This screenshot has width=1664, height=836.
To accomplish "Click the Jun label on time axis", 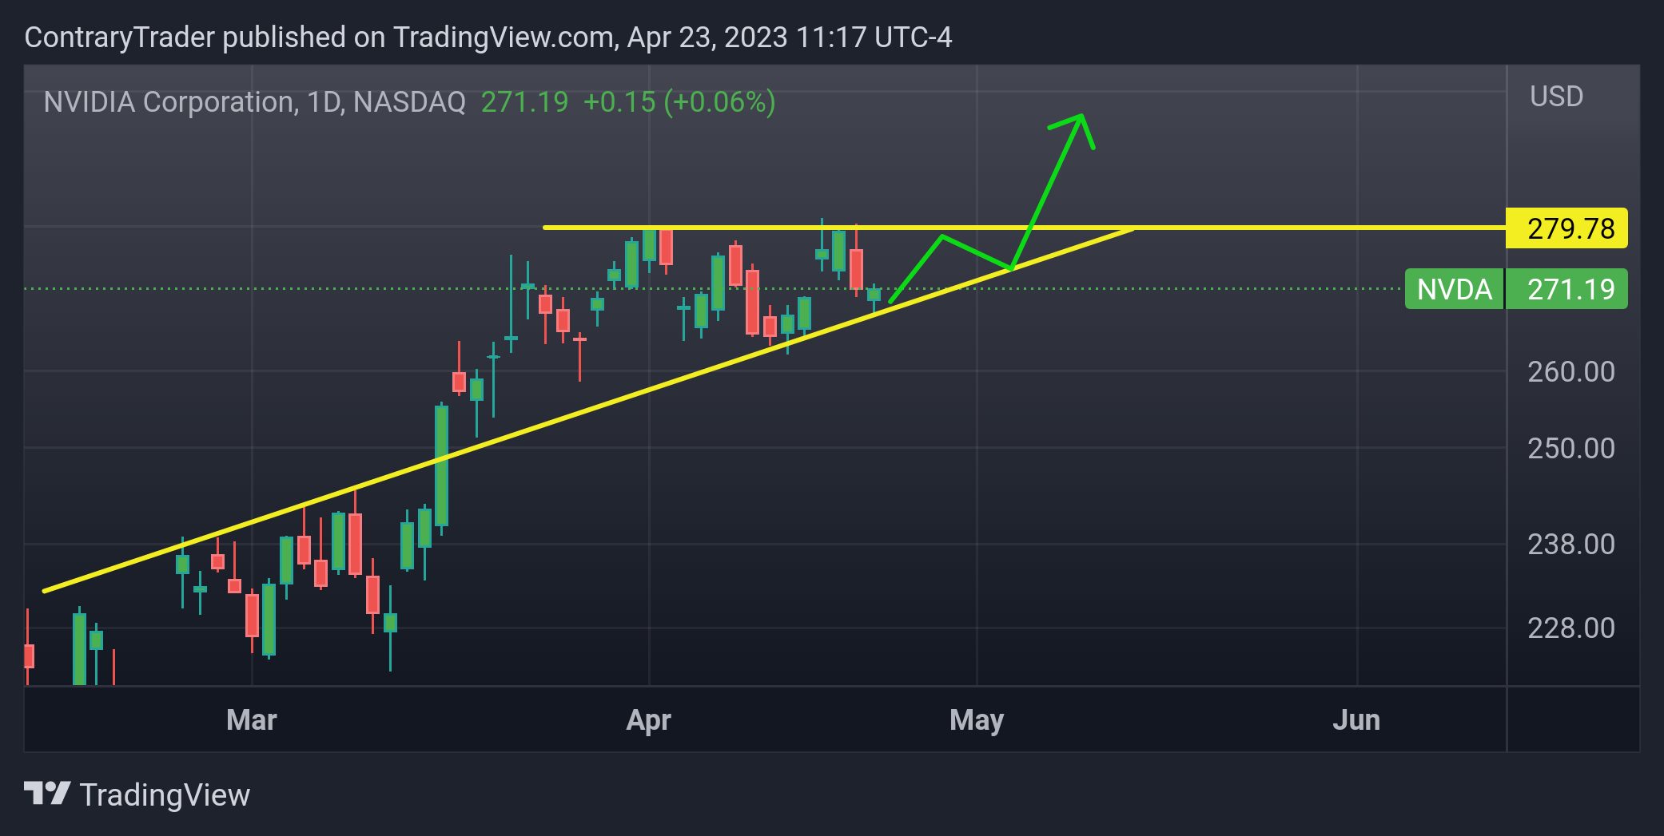I will tap(1356, 720).
